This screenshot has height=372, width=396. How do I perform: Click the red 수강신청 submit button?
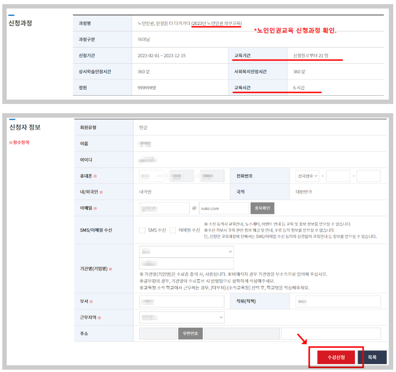336,357
